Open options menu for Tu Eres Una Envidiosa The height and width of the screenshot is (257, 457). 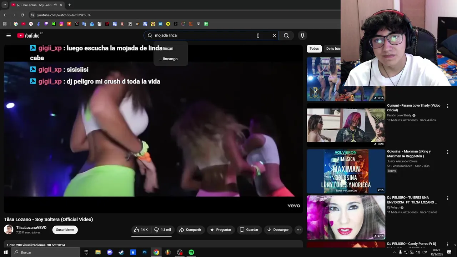(447, 198)
